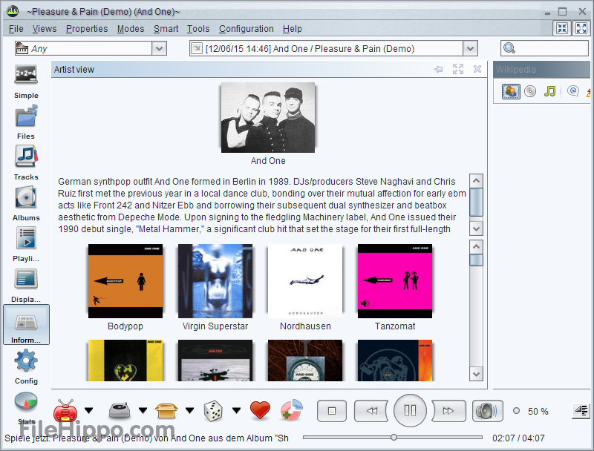This screenshot has width=594, height=451.
Task: Open the Tools menu
Action: [x=198, y=29]
